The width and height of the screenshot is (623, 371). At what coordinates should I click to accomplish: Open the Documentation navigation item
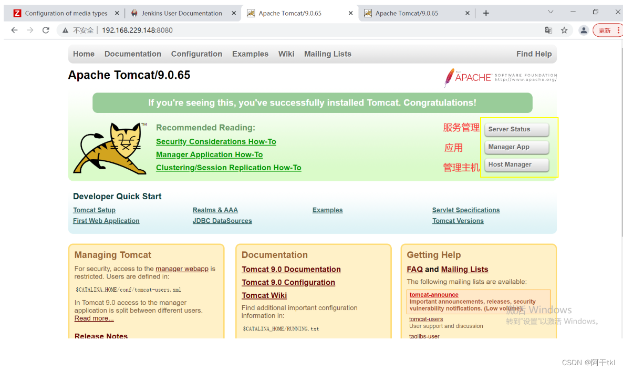(x=133, y=54)
